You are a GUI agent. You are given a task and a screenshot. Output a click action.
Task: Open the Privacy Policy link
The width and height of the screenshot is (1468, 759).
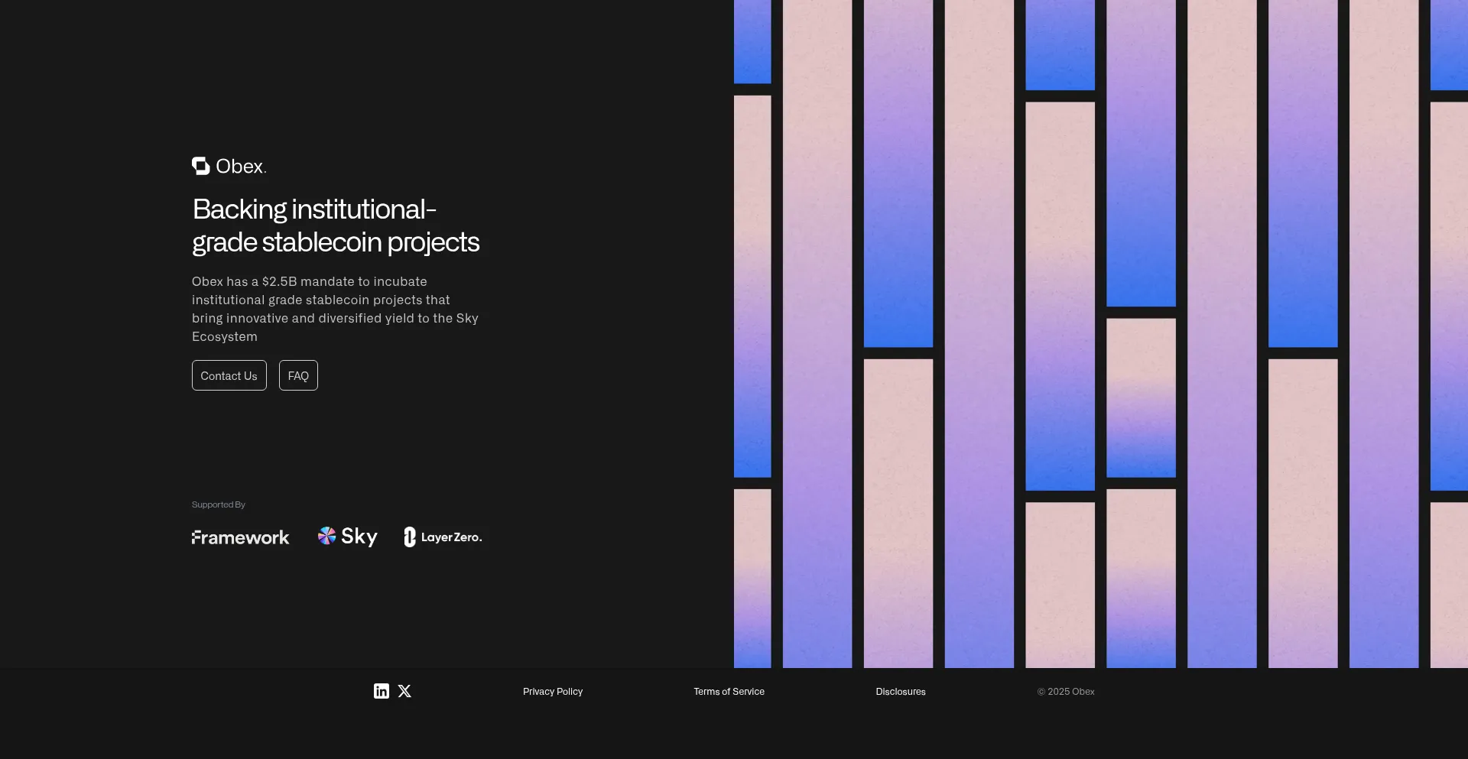point(552,692)
